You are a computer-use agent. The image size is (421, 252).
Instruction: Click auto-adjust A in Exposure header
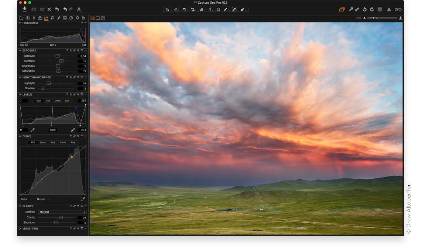click(71, 50)
